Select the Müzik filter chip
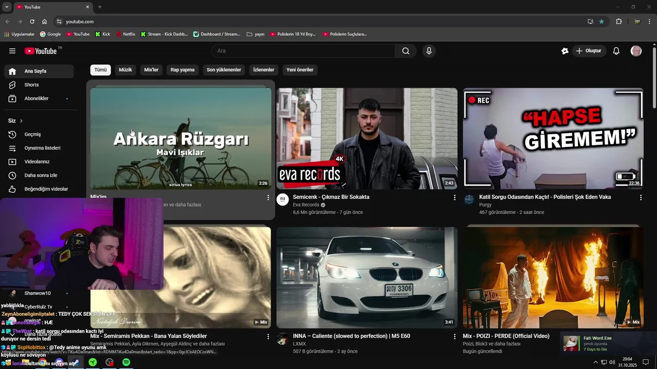Viewport: 657px width, 369px height. 125,70
